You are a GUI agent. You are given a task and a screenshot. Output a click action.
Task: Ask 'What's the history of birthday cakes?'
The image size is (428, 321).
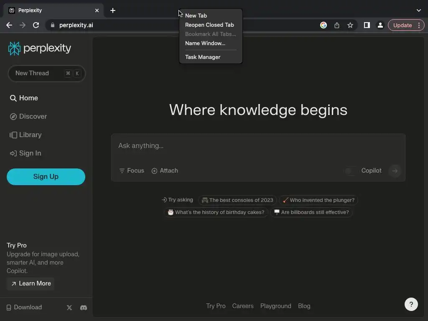pos(216,212)
